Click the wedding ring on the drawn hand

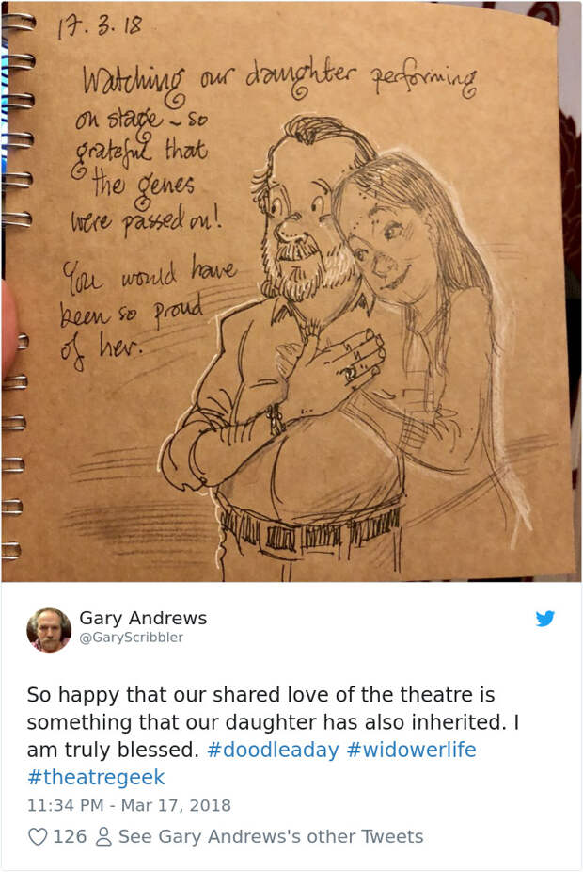352,373
